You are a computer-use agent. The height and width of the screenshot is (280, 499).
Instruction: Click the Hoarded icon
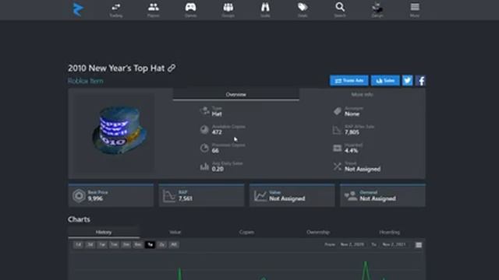338,148
